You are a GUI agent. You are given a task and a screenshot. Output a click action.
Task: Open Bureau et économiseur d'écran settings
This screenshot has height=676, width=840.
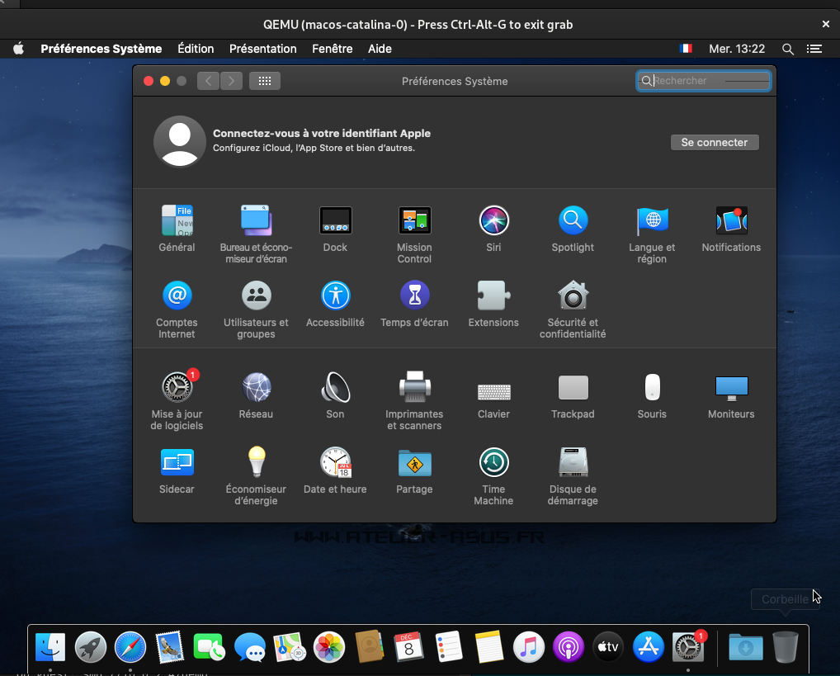pos(256,221)
